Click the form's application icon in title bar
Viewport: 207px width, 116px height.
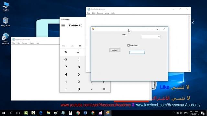pyautogui.click(x=93, y=29)
